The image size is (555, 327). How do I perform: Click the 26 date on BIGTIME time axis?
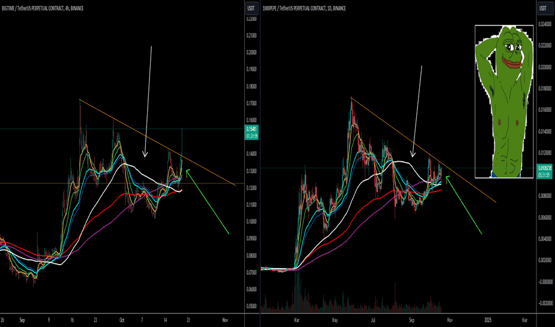tap(2, 320)
